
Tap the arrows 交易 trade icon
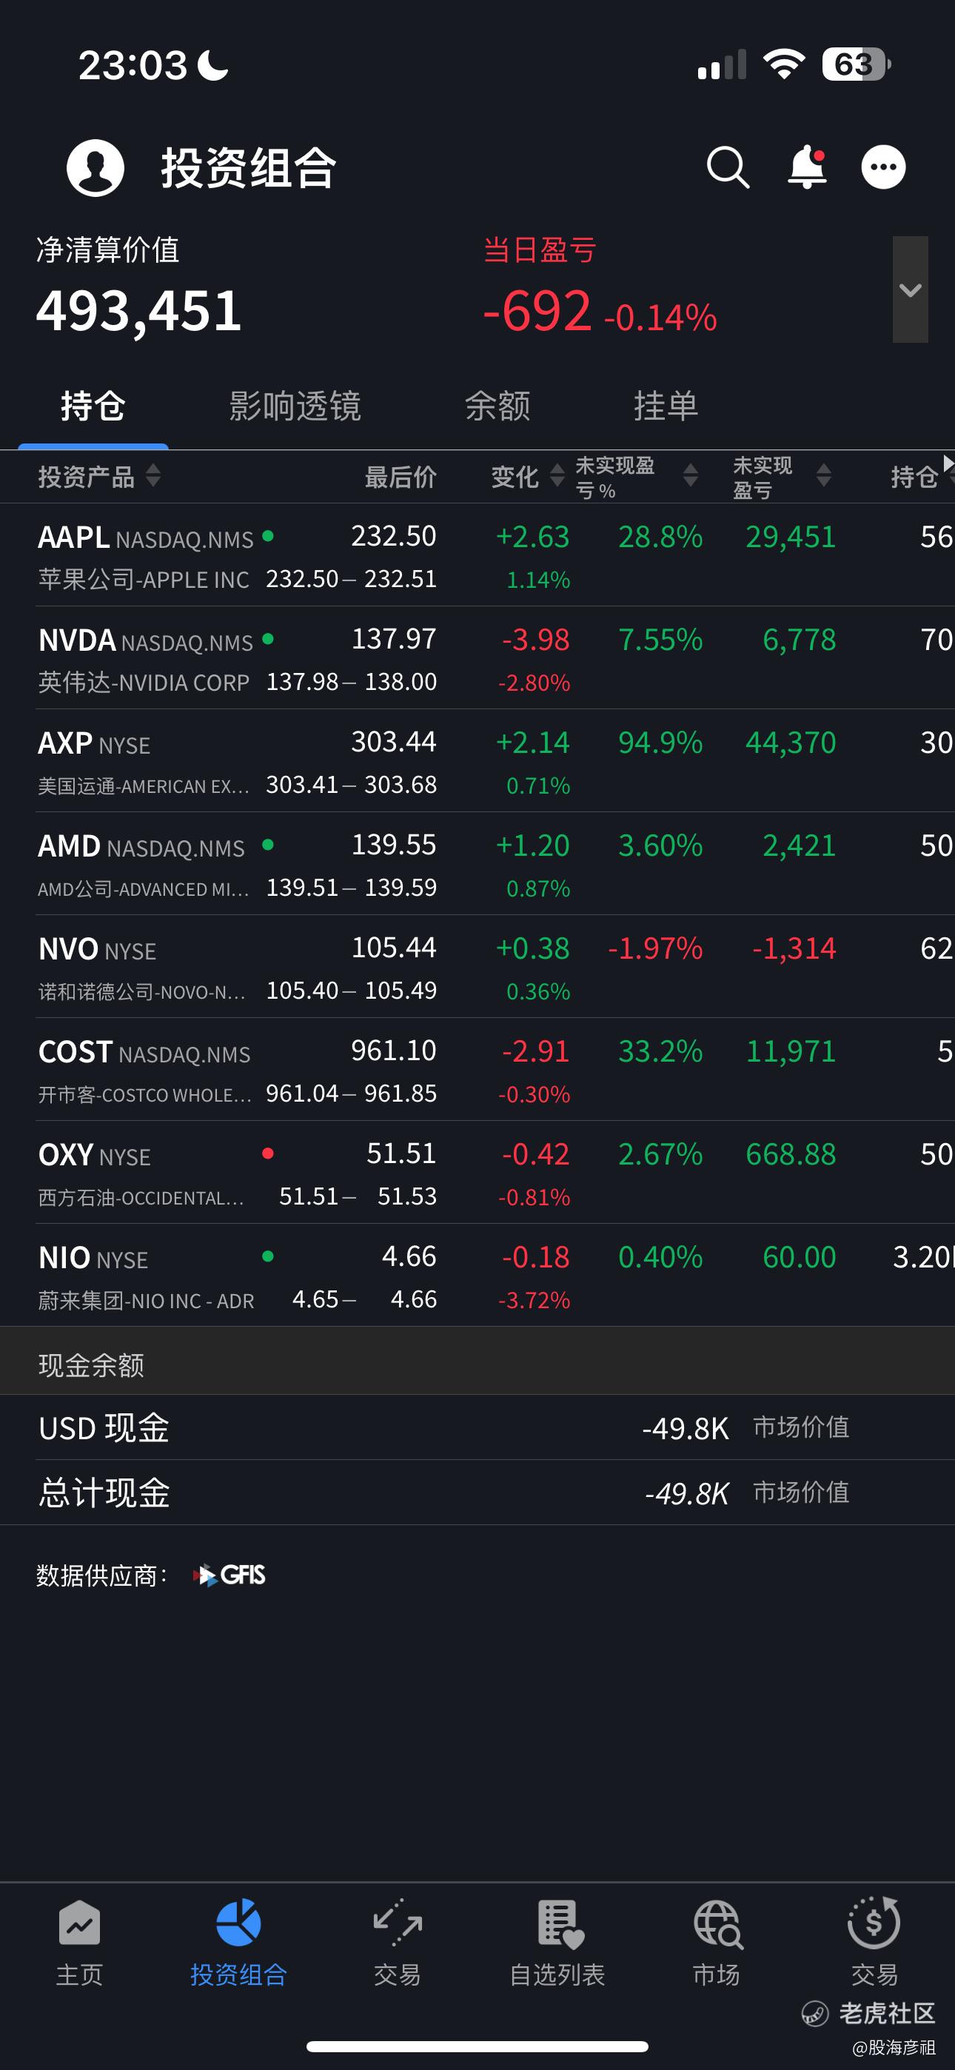(x=397, y=1923)
